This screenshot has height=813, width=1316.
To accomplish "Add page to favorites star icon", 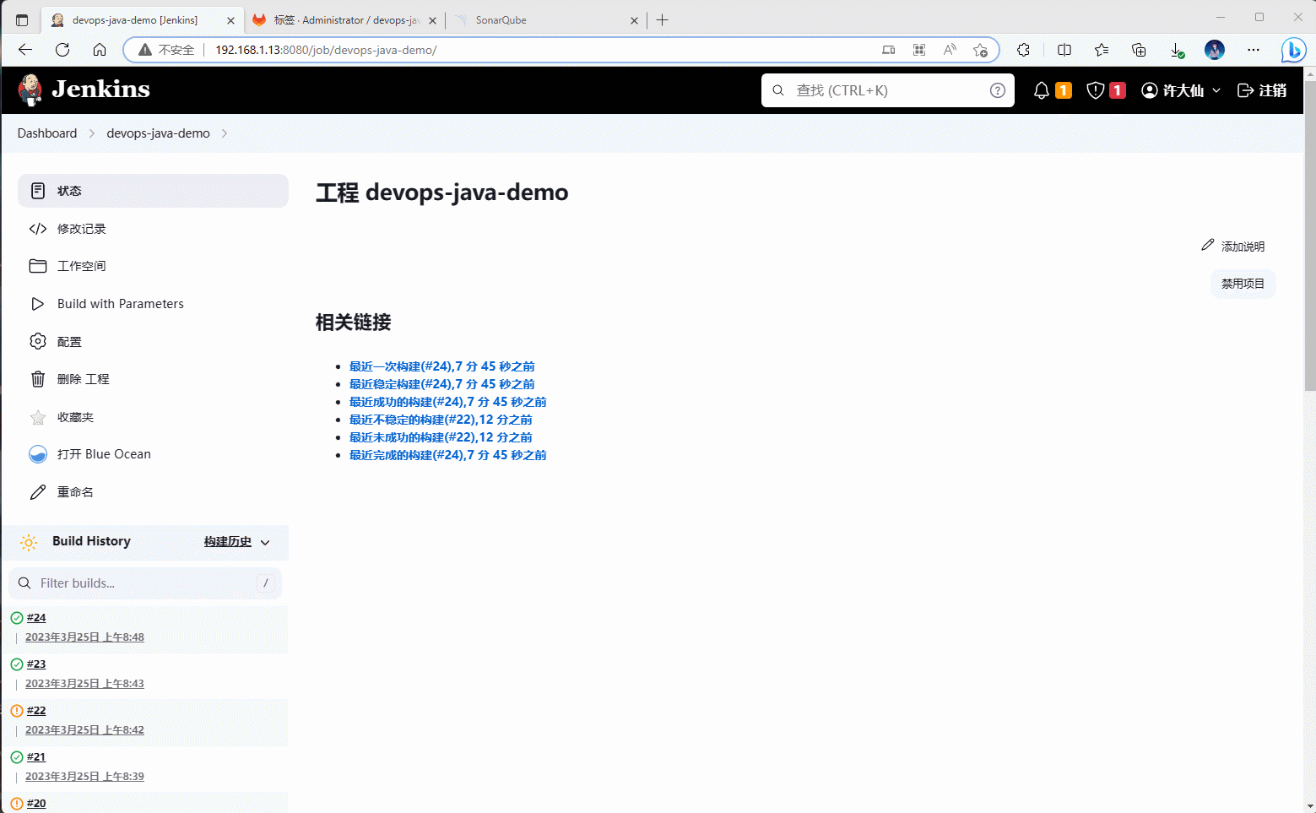I will pyautogui.click(x=980, y=50).
